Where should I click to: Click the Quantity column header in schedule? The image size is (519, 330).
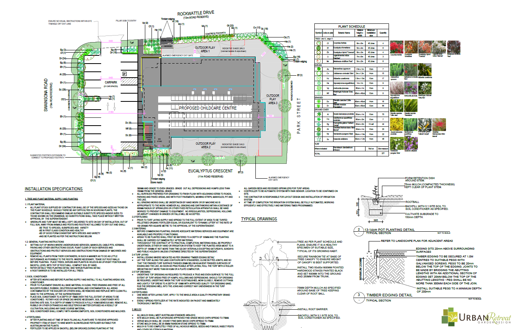(x=383, y=33)
